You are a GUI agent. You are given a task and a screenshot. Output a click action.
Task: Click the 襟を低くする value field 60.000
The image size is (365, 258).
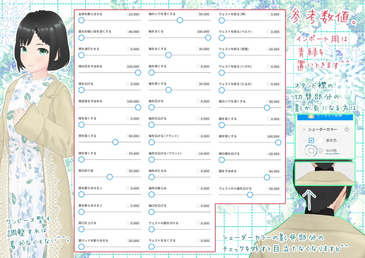[133, 136]
